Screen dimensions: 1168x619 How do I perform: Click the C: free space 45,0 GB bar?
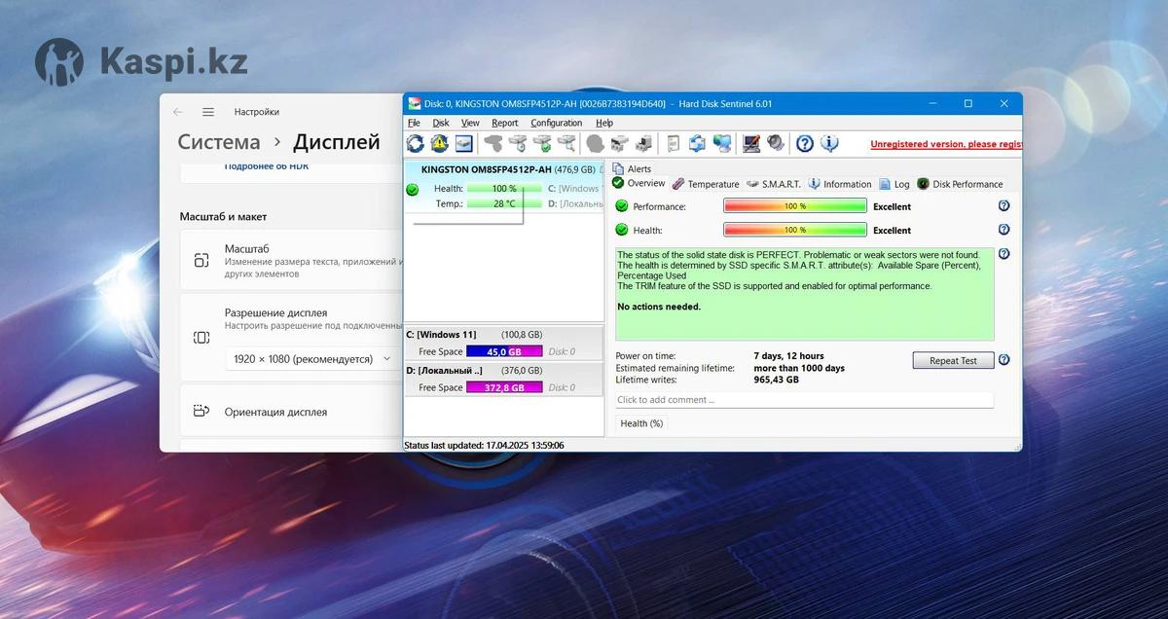(x=504, y=351)
